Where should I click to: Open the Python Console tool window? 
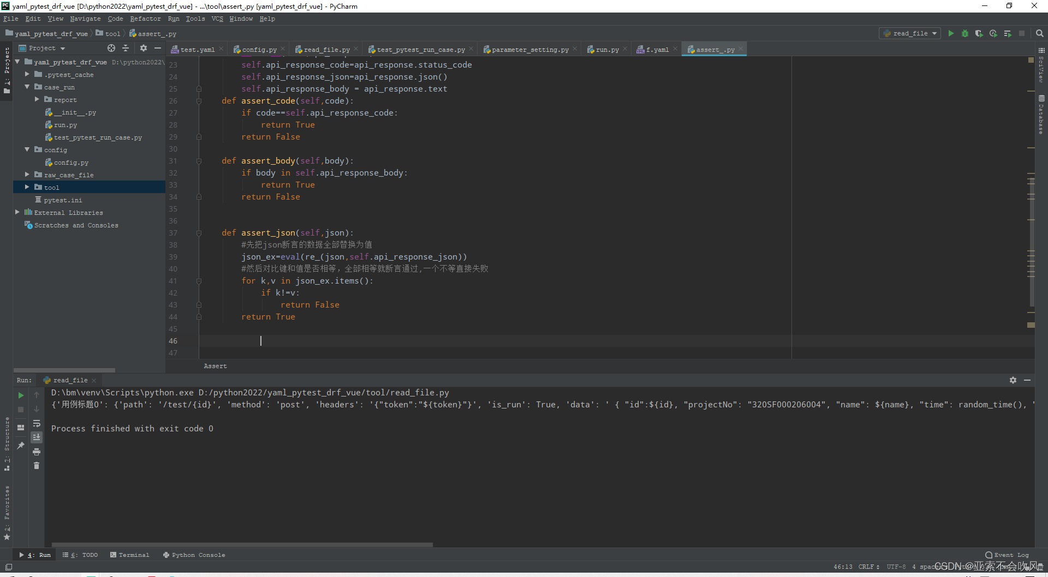pyautogui.click(x=194, y=555)
